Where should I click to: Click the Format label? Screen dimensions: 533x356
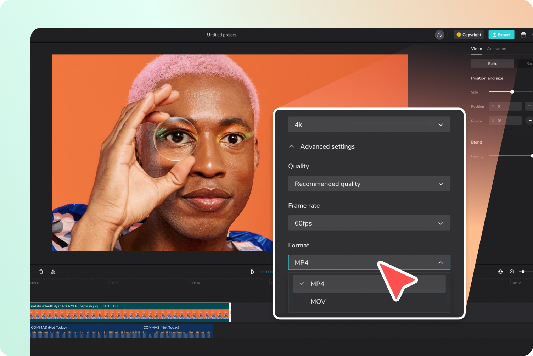click(298, 245)
